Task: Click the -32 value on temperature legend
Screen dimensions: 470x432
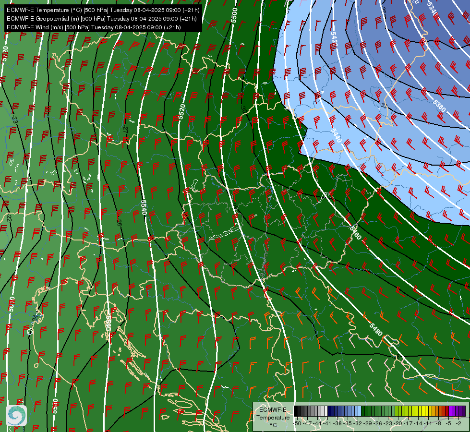Action: 358,423
